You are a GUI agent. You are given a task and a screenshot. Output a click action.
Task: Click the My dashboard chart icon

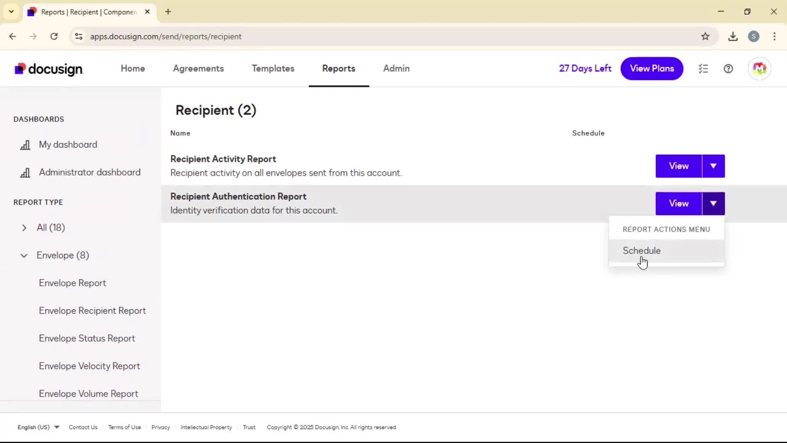point(25,145)
